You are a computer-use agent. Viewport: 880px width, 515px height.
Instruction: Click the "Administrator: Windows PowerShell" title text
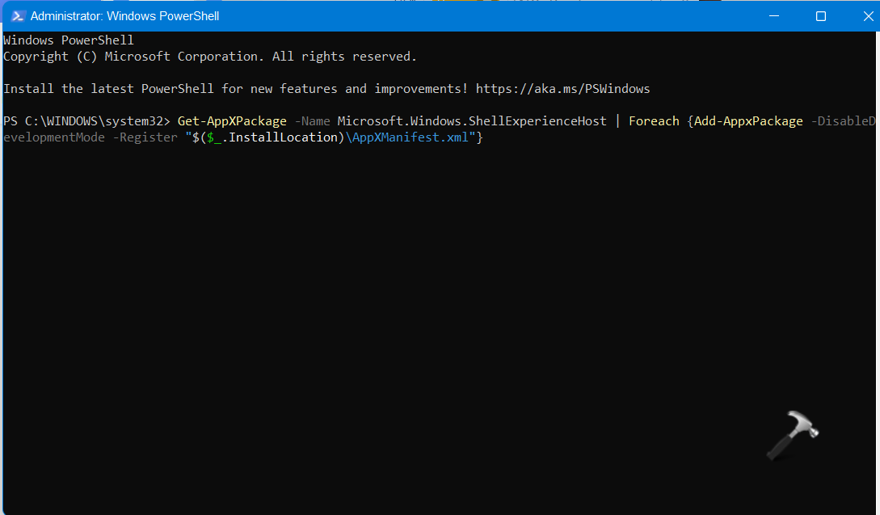(124, 16)
